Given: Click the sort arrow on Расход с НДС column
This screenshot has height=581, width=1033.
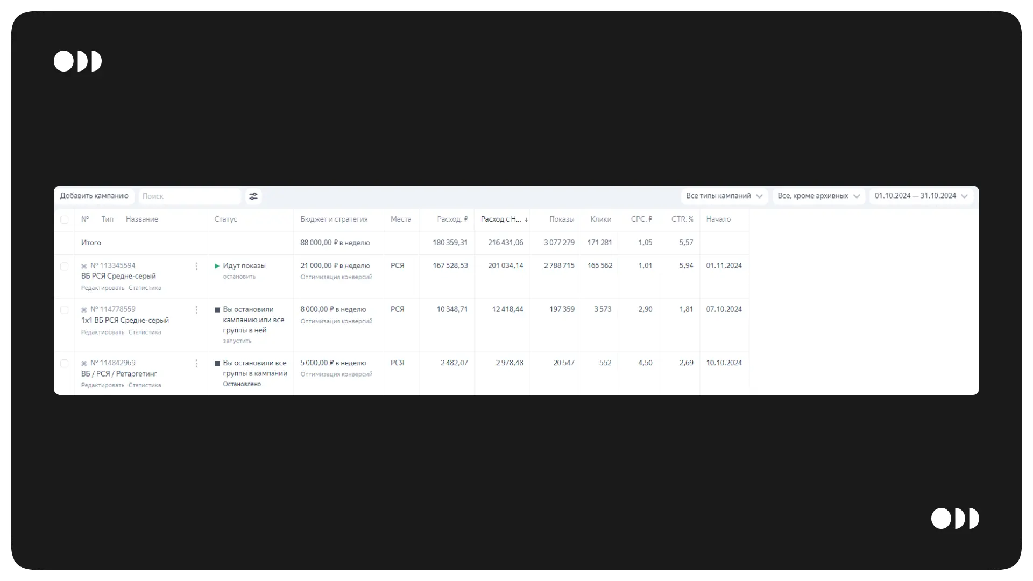Looking at the screenshot, I should point(526,219).
